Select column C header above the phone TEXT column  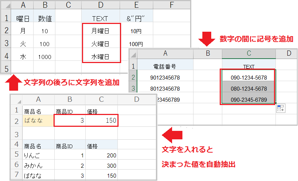pos(249,54)
